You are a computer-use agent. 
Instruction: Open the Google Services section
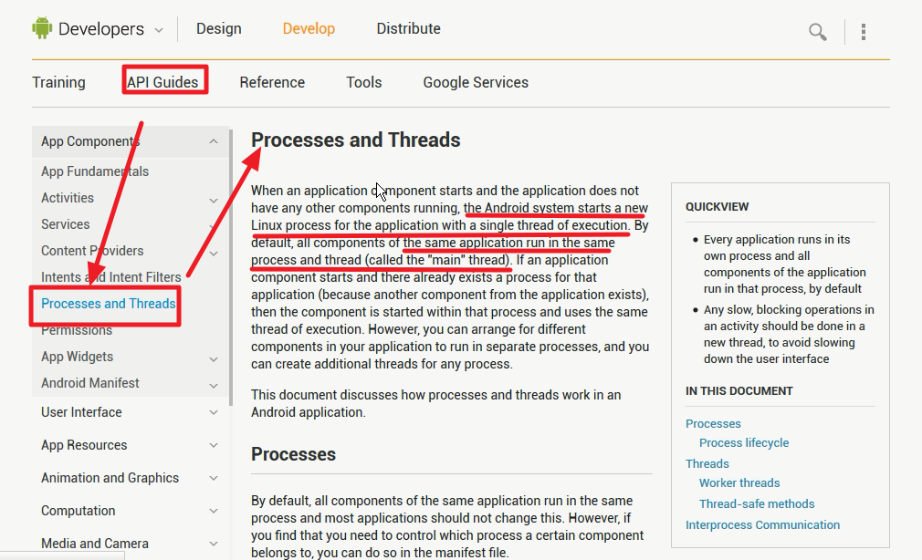click(x=476, y=82)
